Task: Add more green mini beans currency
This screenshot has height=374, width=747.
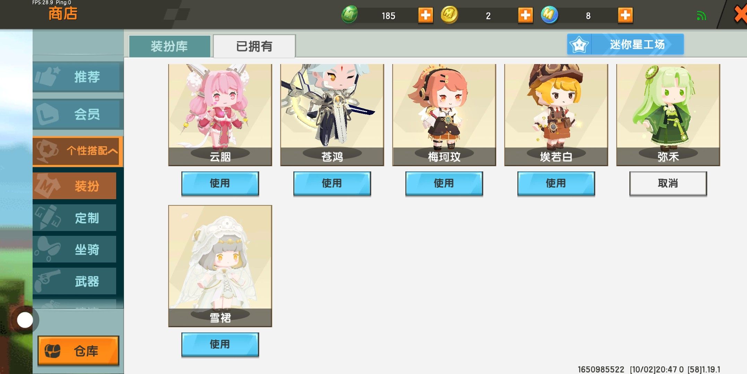Action: 426,15
